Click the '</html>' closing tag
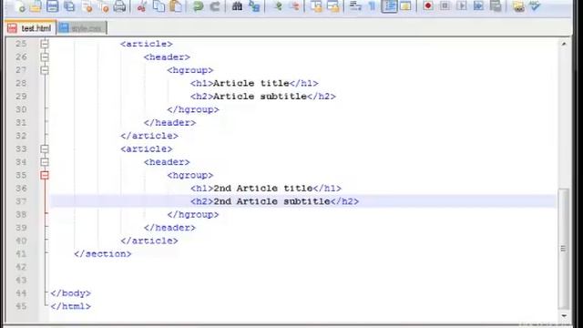Image resolution: width=583 pixels, height=328 pixels. 71,306
